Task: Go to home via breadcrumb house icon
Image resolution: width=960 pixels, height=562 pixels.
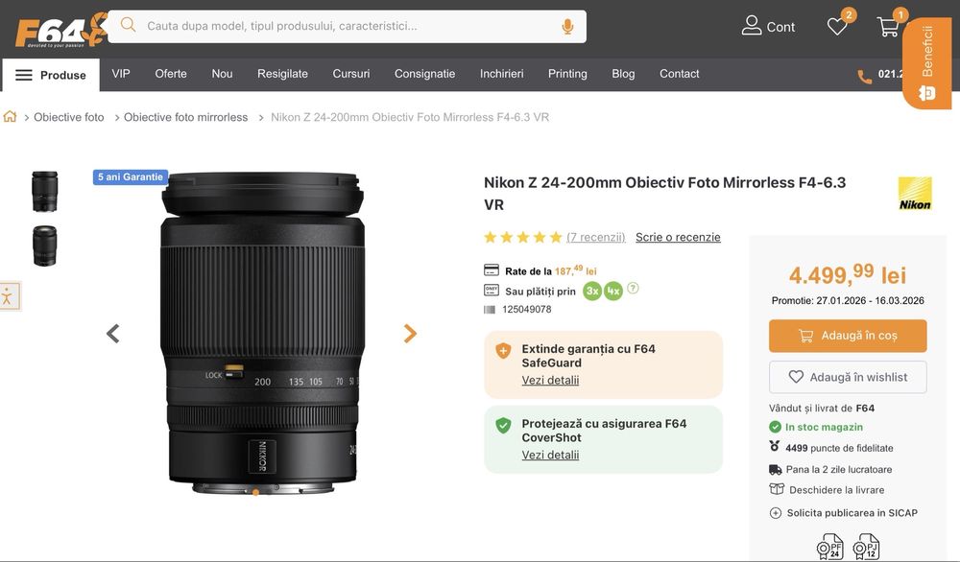Action: 10,116
